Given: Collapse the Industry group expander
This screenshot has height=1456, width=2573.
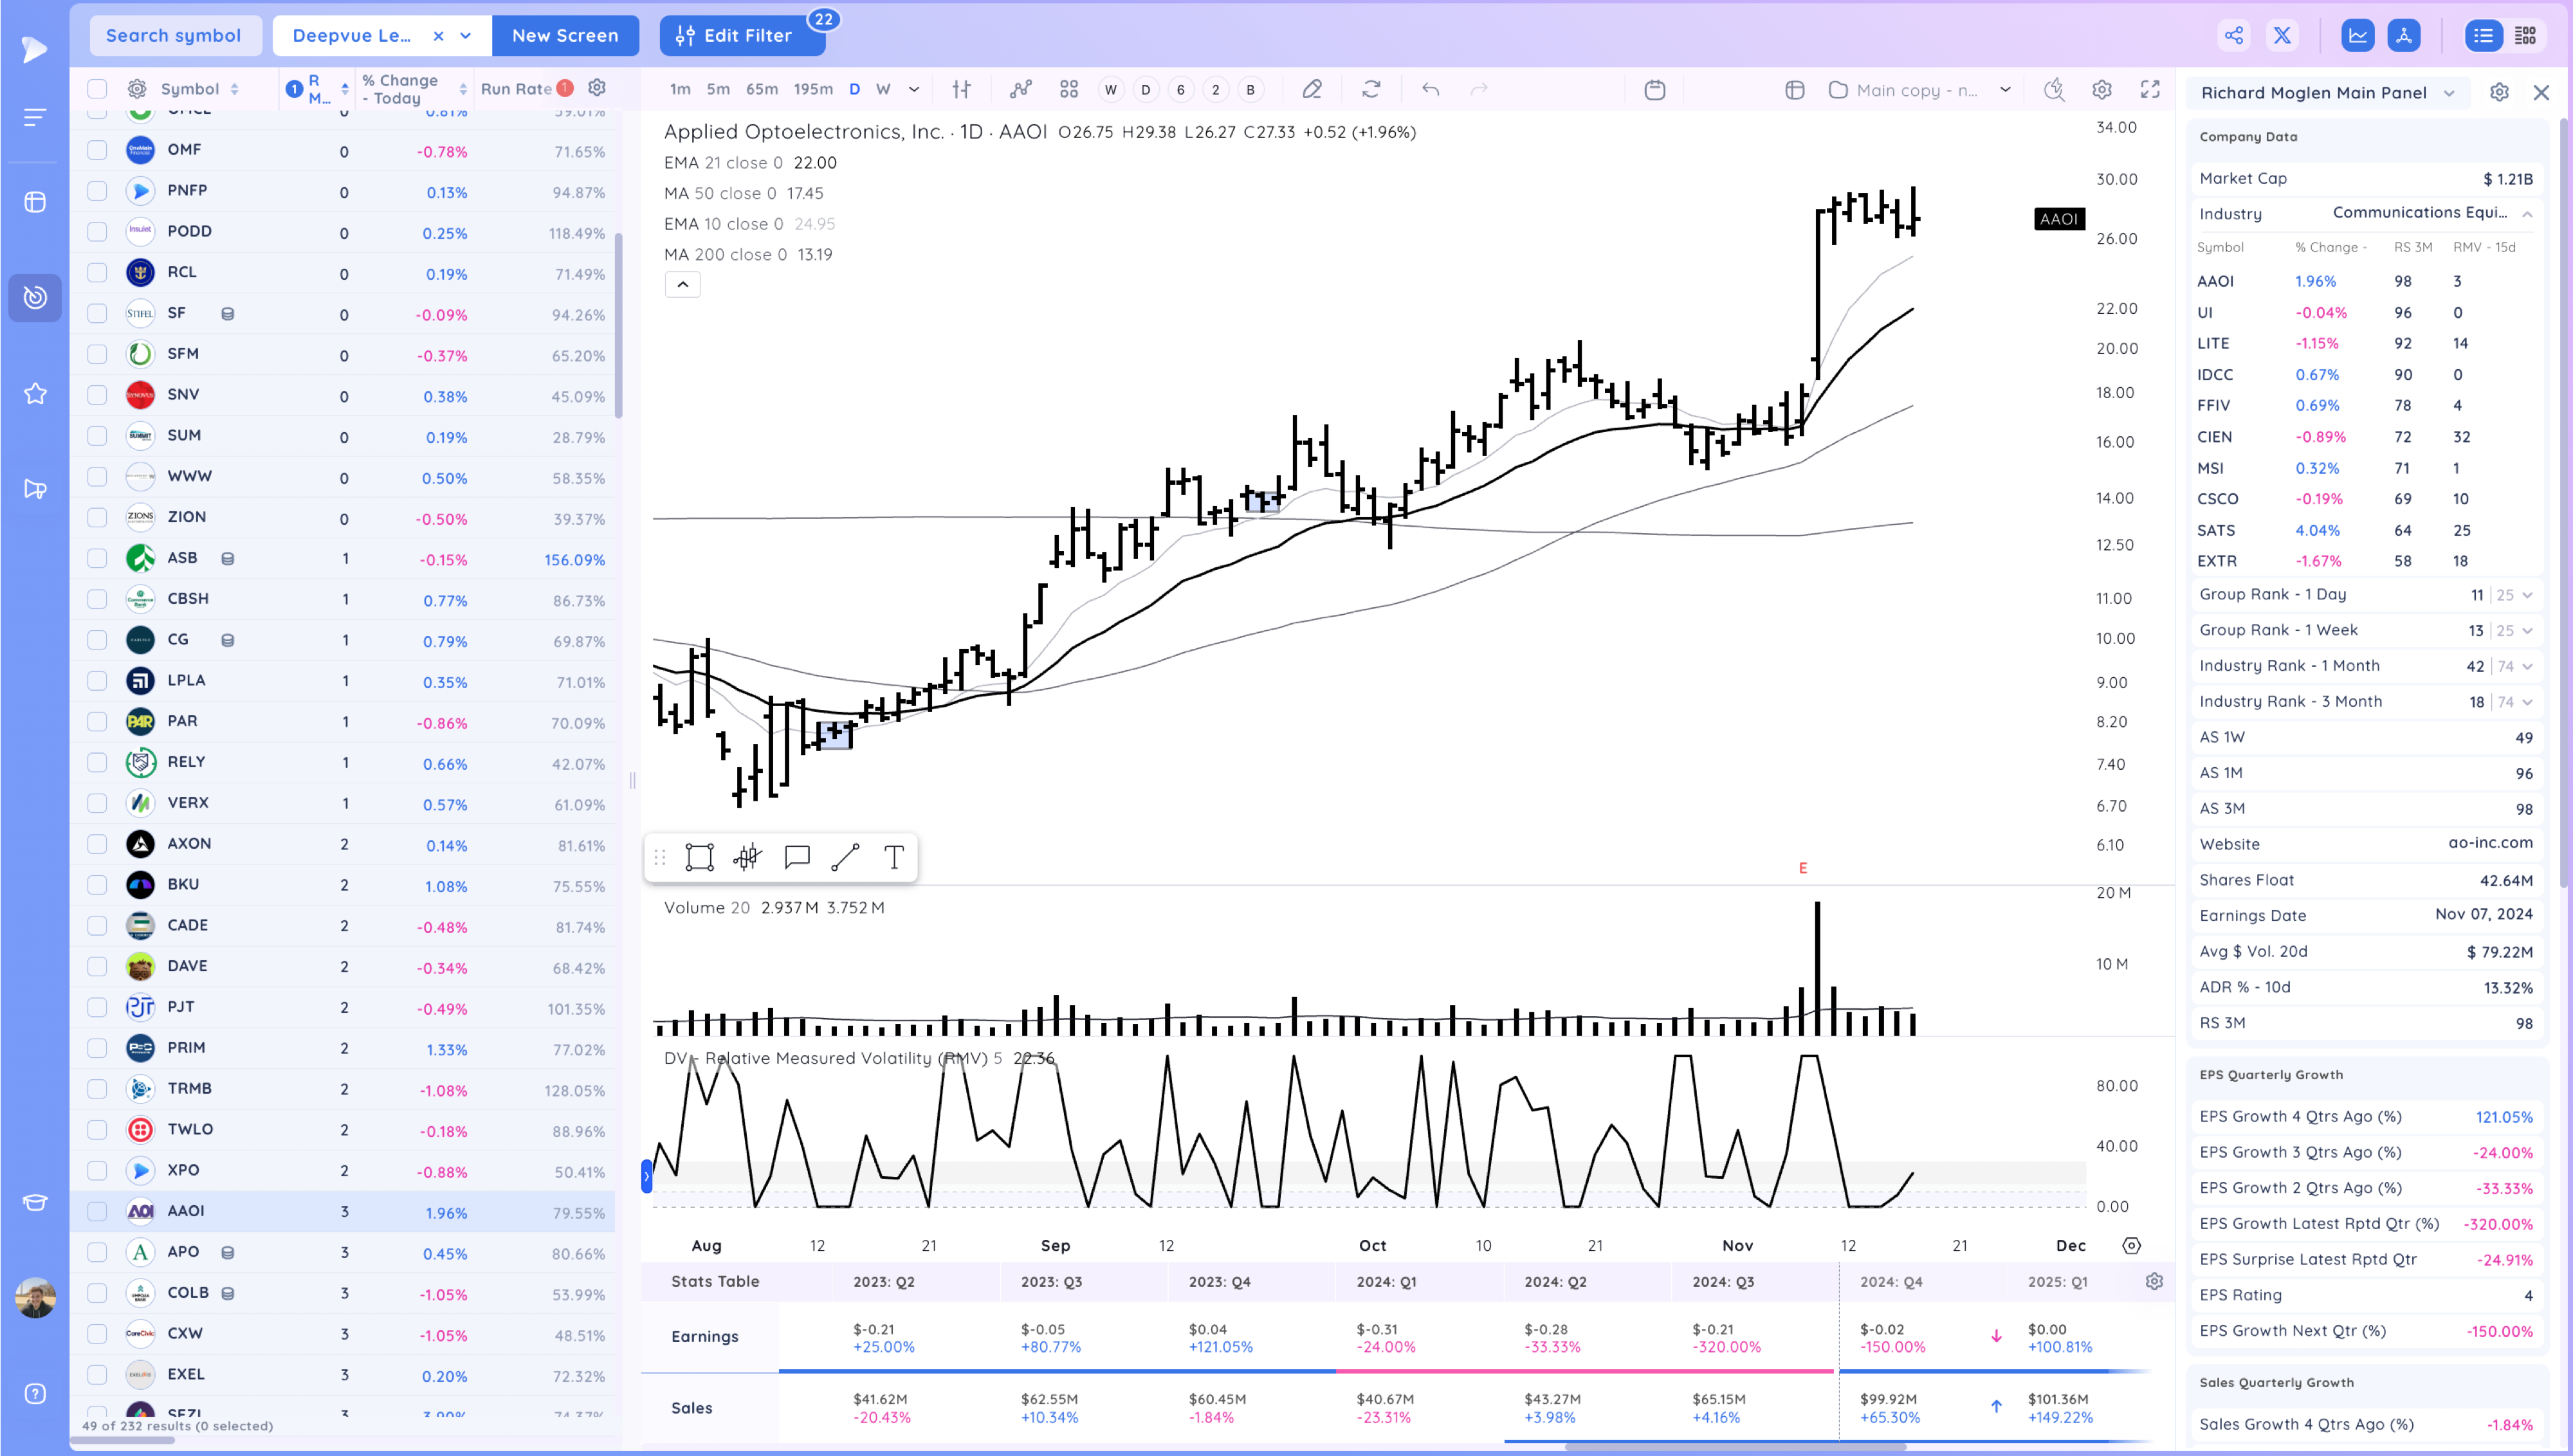Looking at the screenshot, I should [2527, 214].
